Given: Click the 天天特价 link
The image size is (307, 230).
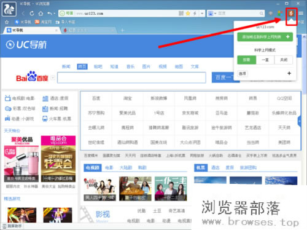Looking at the screenshot, I should pyautogui.click(x=12, y=130).
